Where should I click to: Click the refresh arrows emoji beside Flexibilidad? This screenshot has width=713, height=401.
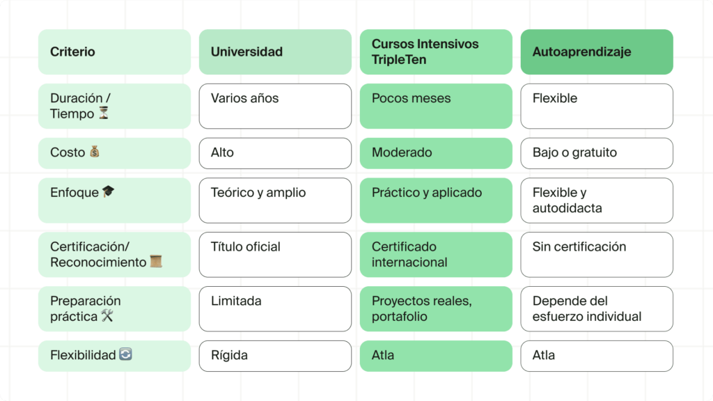click(x=125, y=354)
